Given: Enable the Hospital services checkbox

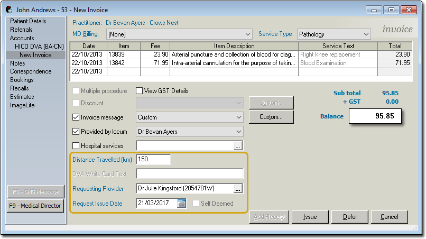Looking at the screenshot, I should [76, 146].
